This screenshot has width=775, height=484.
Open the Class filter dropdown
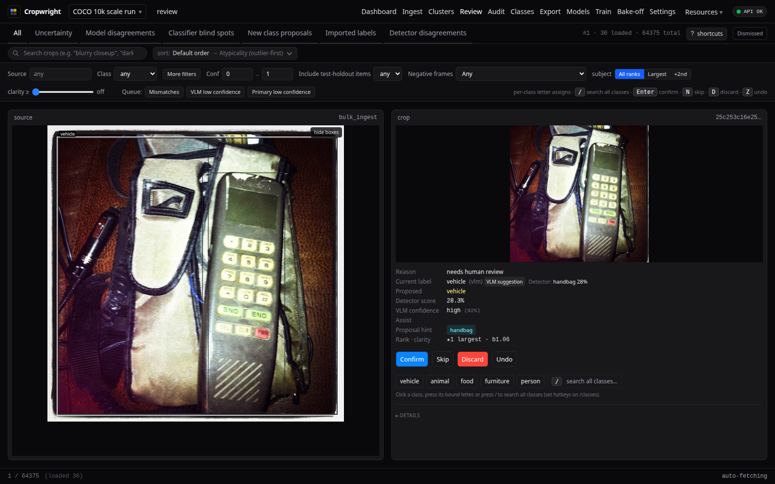(x=135, y=74)
